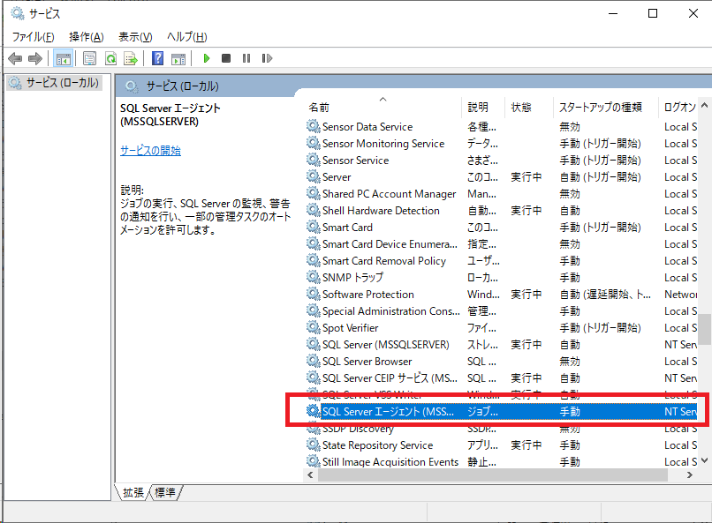712x523 pixels.
Task: Click Networ logon value of Software Protection
Action: 681,295
